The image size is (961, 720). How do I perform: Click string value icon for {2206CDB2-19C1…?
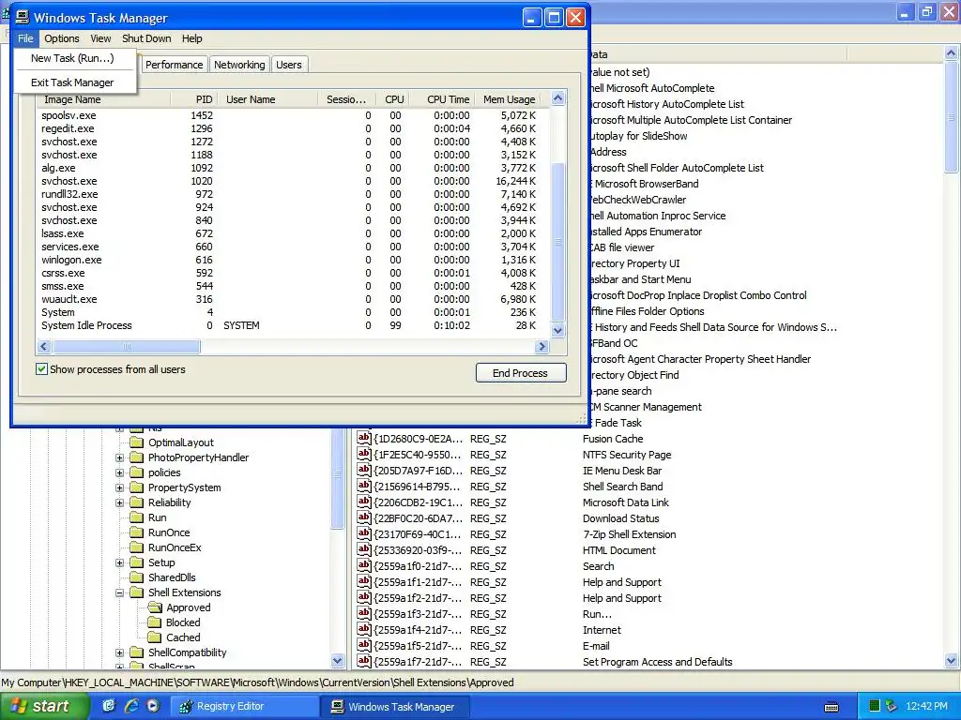click(364, 502)
